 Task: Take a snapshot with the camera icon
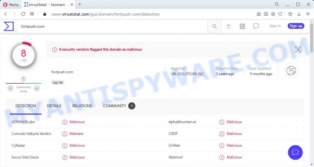click(266, 14)
